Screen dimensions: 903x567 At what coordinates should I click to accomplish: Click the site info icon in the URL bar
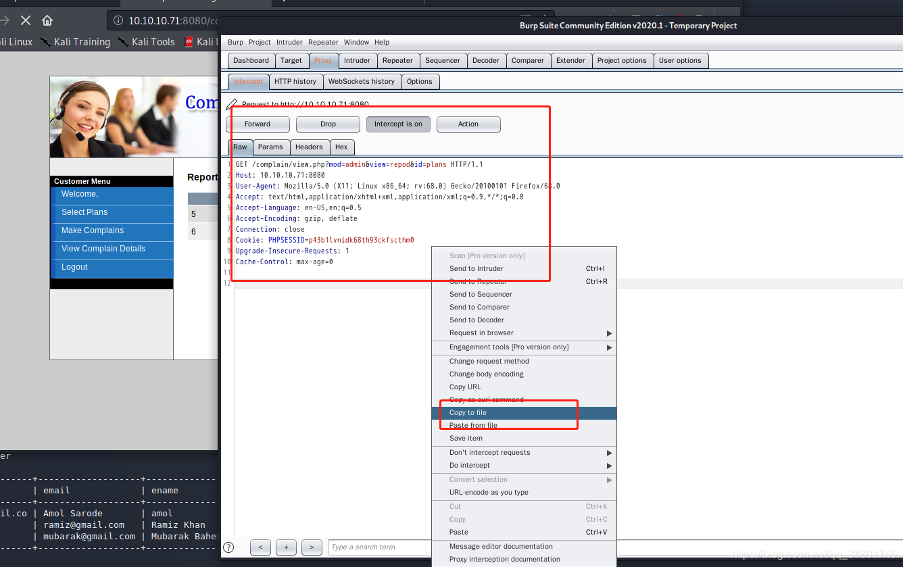(x=118, y=21)
